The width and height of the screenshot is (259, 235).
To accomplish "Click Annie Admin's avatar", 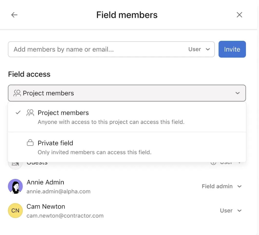I will tap(15, 186).
